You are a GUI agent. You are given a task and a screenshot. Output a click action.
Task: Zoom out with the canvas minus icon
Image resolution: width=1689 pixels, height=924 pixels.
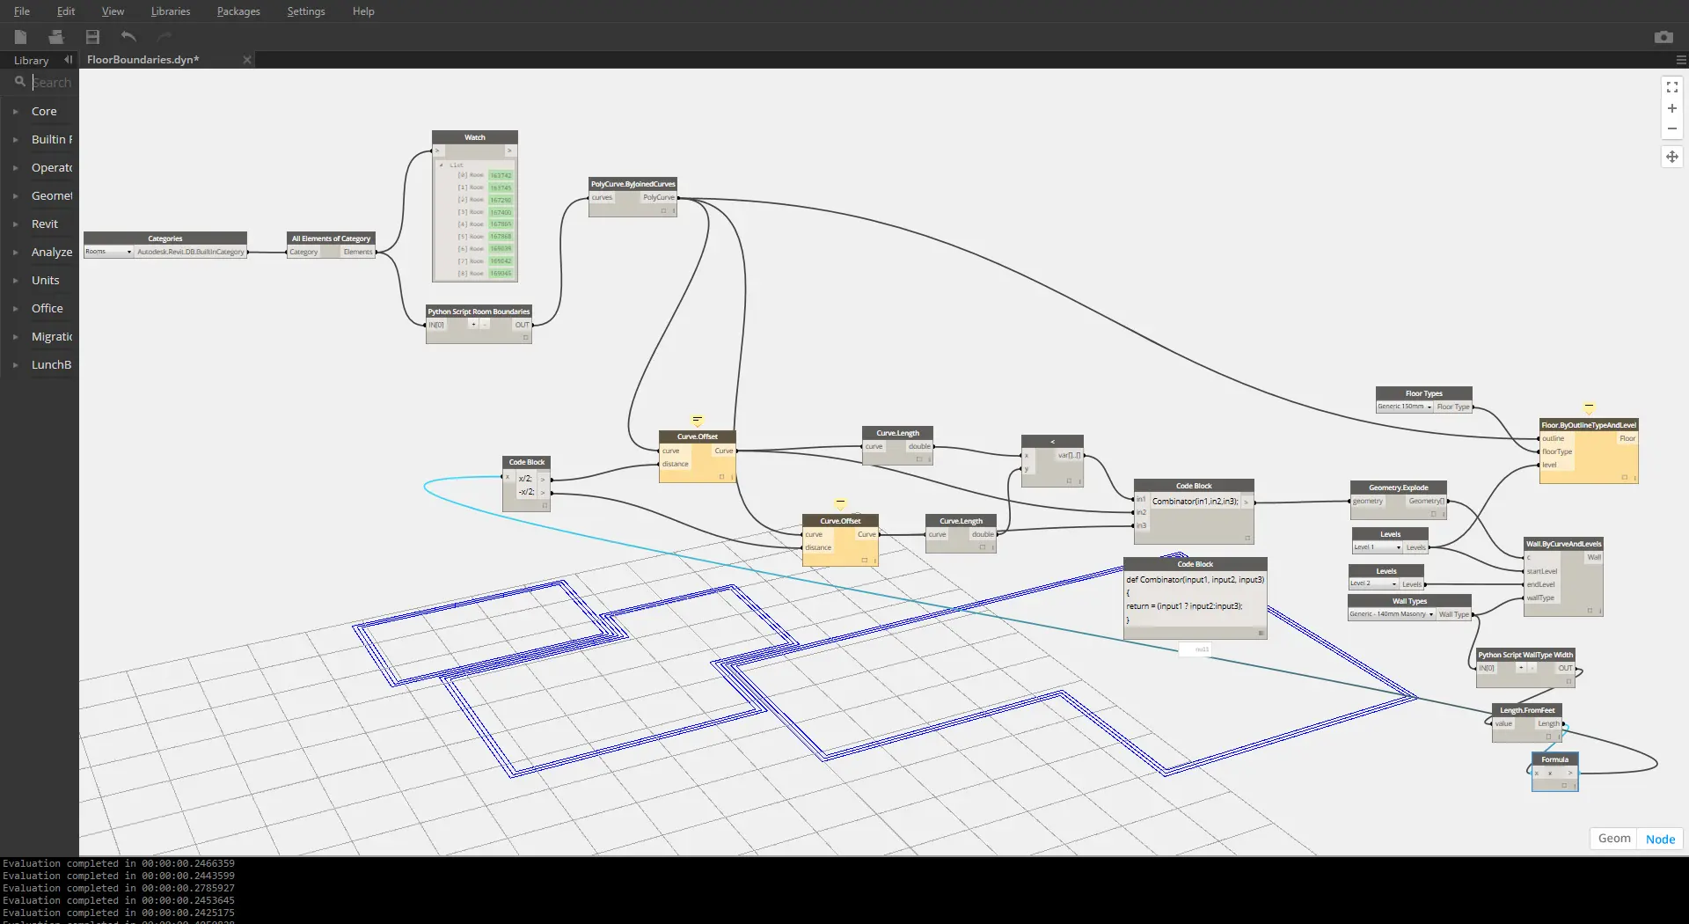1671,128
